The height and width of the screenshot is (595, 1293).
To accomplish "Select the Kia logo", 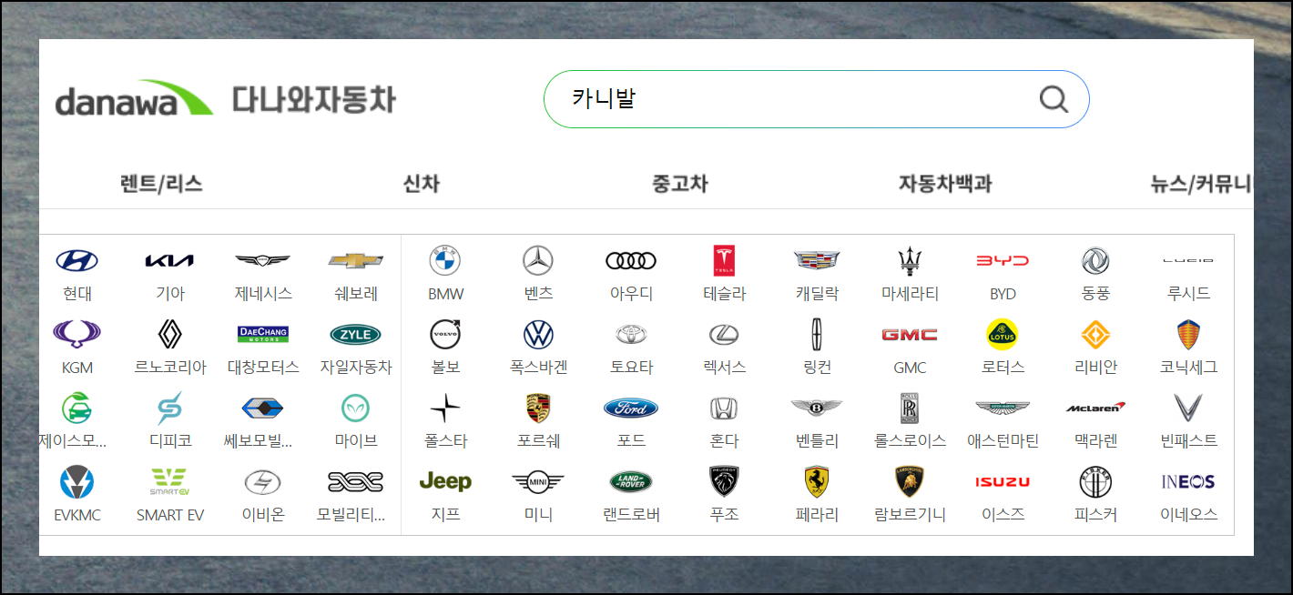I will pyautogui.click(x=170, y=261).
